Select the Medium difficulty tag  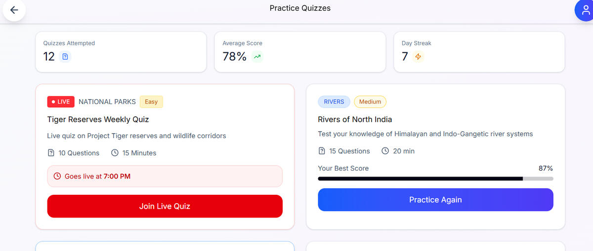click(x=370, y=102)
